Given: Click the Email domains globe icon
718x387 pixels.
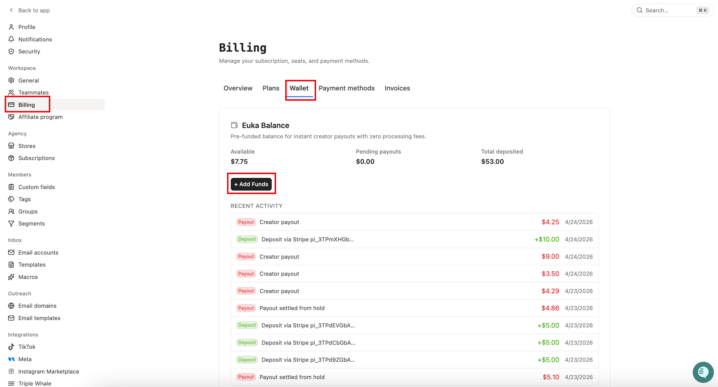Looking at the screenshot, I should (11, 306).
